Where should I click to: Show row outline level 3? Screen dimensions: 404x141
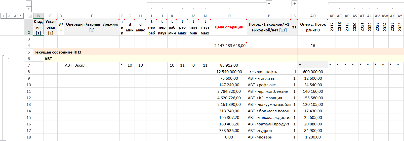[x=15, y=16]
